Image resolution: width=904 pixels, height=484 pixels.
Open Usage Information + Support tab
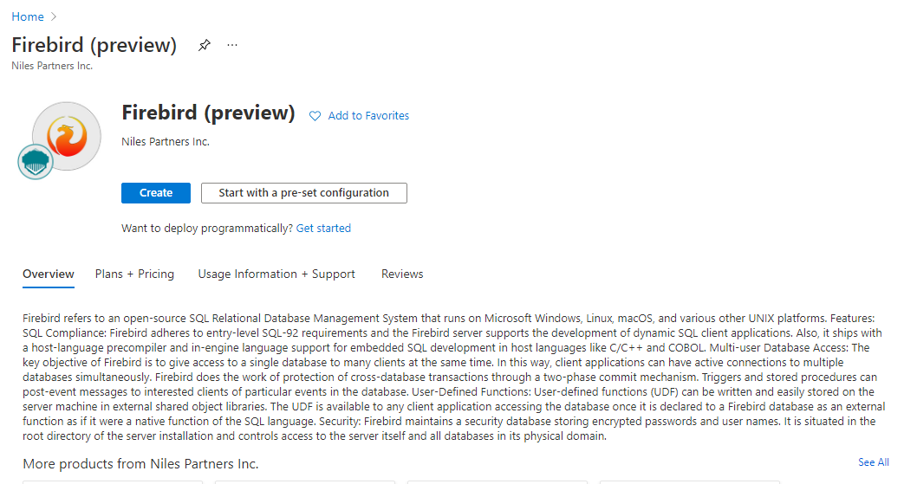coord(276,274)
